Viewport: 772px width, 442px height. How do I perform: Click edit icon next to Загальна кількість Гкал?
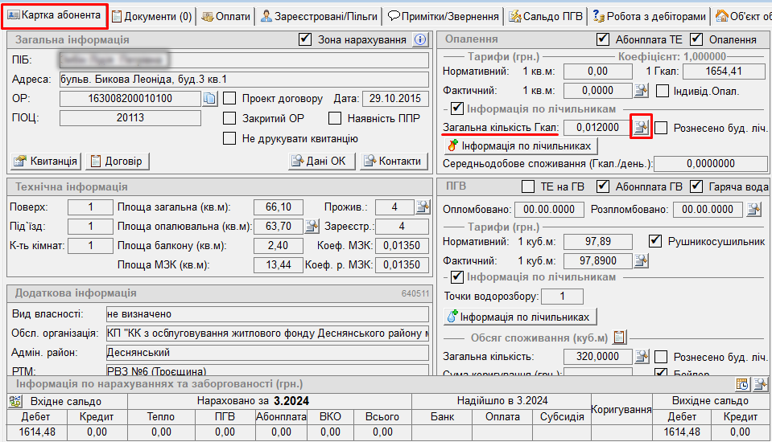[641, 127]
